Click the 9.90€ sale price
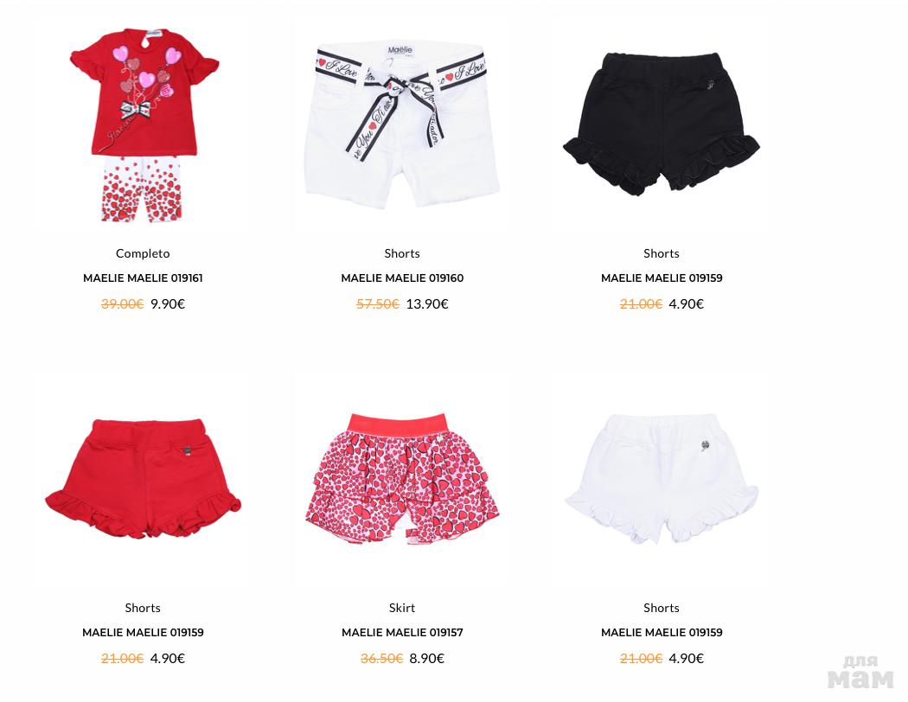The height and width of the screenshot is (702, 908). click(168, 303)
